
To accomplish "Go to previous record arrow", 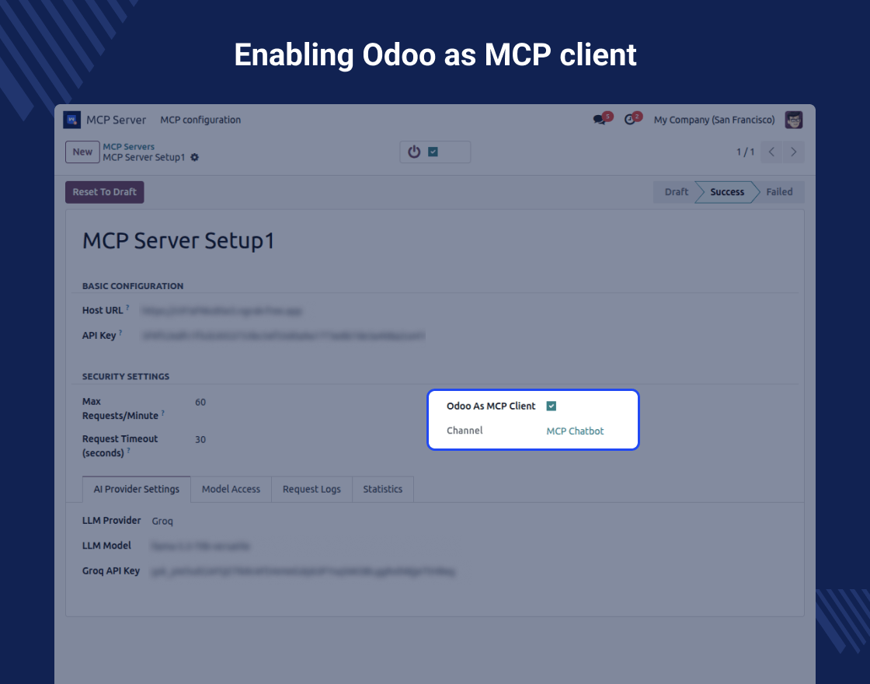I will pyautogui.click(x=771, y=152).
